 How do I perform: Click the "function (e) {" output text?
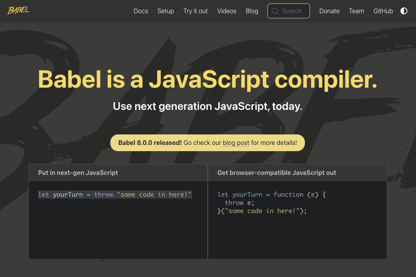[x=300, y=194]
